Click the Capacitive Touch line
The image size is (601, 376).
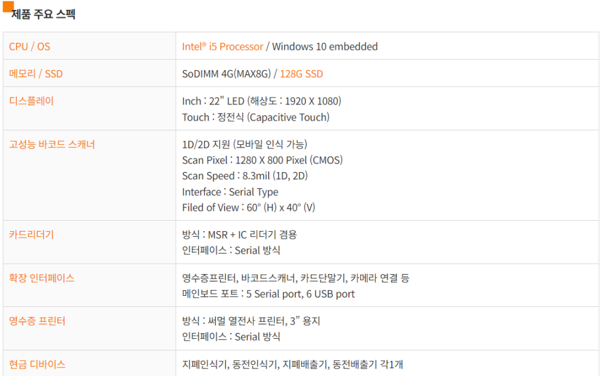pyautogui.click(x=256, y=117)
